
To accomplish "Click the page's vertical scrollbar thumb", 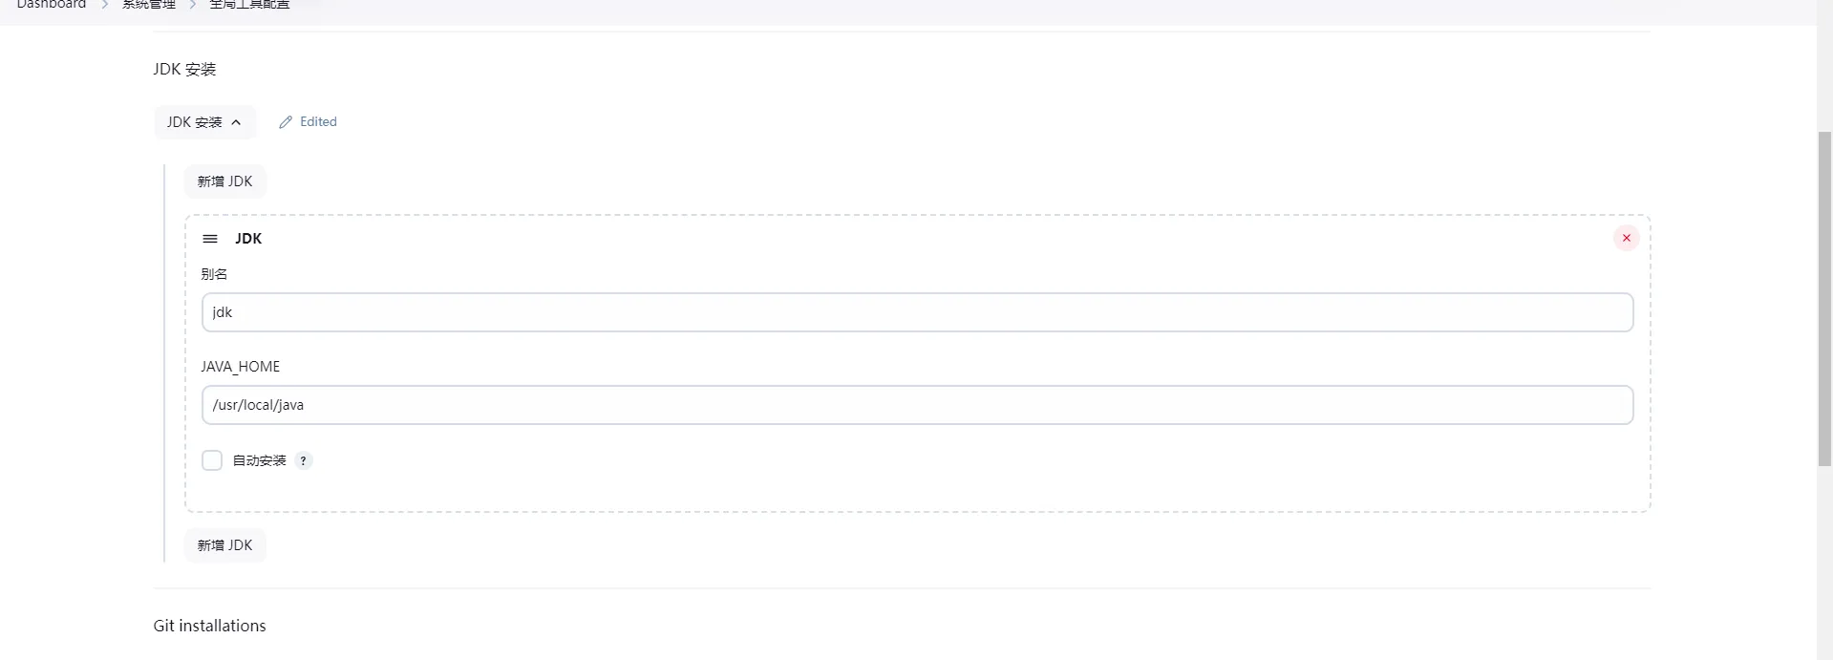I will [1823, 296].
